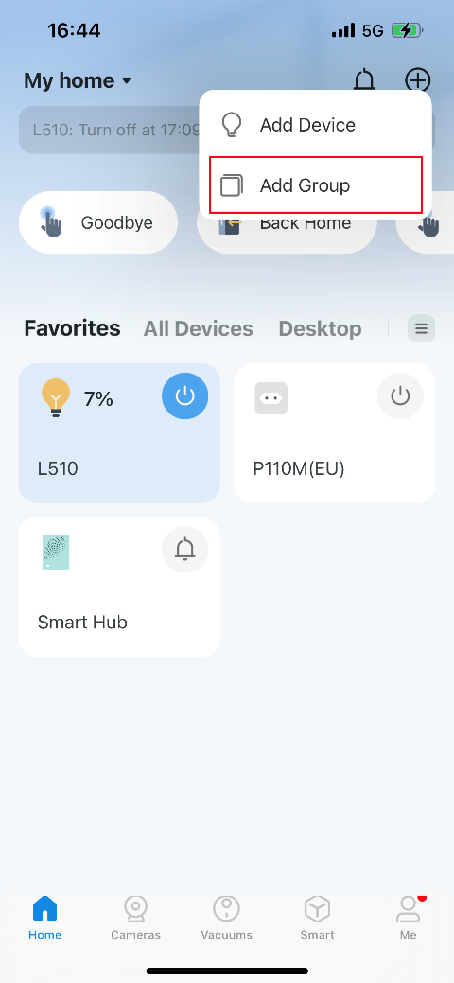This screenshot has height=983, width=454.
Task: Open the Smart tab cube icon
Action: (x=317, y=907)
